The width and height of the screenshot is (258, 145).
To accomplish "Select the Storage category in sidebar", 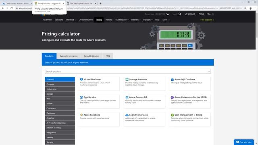I will pos(60,94).
